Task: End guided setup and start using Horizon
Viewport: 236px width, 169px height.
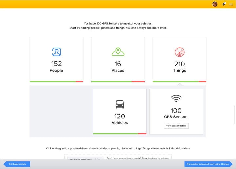Action: coord(208,164)
